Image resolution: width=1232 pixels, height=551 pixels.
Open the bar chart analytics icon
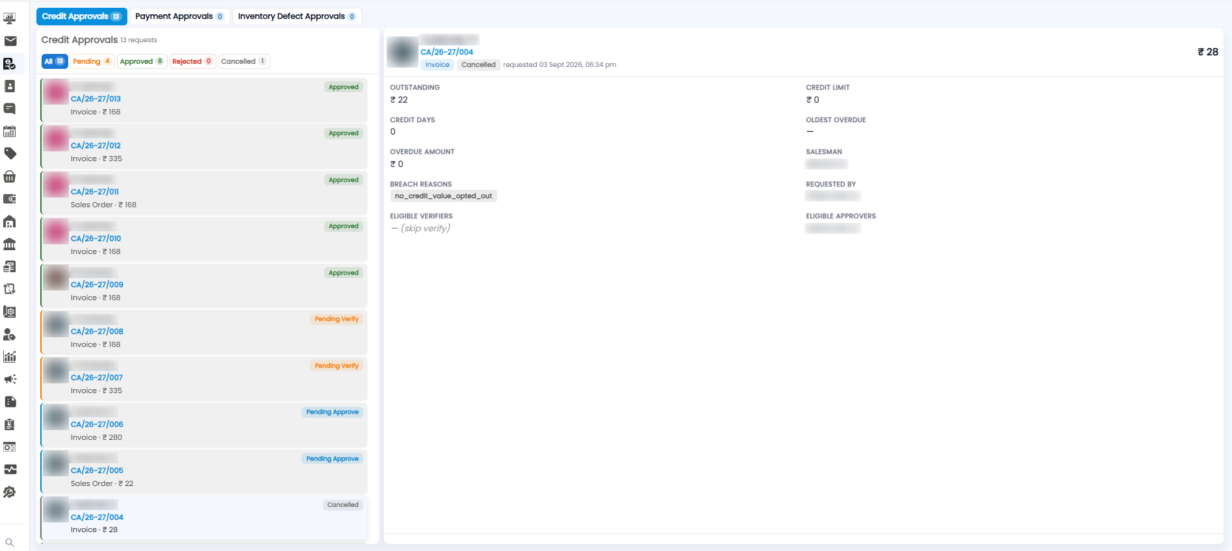(x=10, y=357)
